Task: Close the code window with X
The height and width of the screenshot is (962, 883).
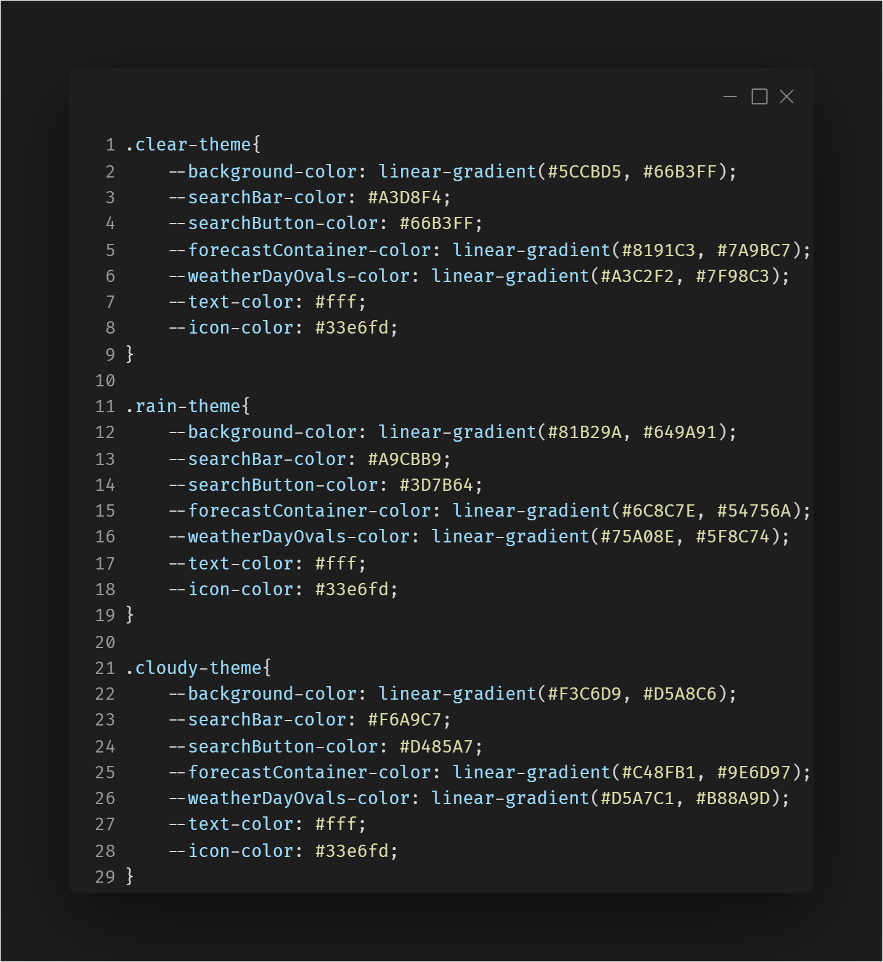Action: 786,97
